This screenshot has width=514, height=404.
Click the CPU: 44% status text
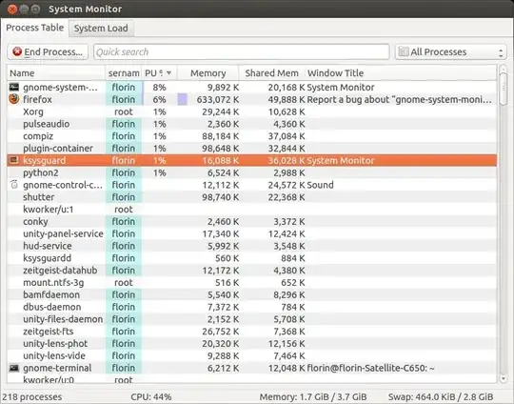[x=151, y=396]
